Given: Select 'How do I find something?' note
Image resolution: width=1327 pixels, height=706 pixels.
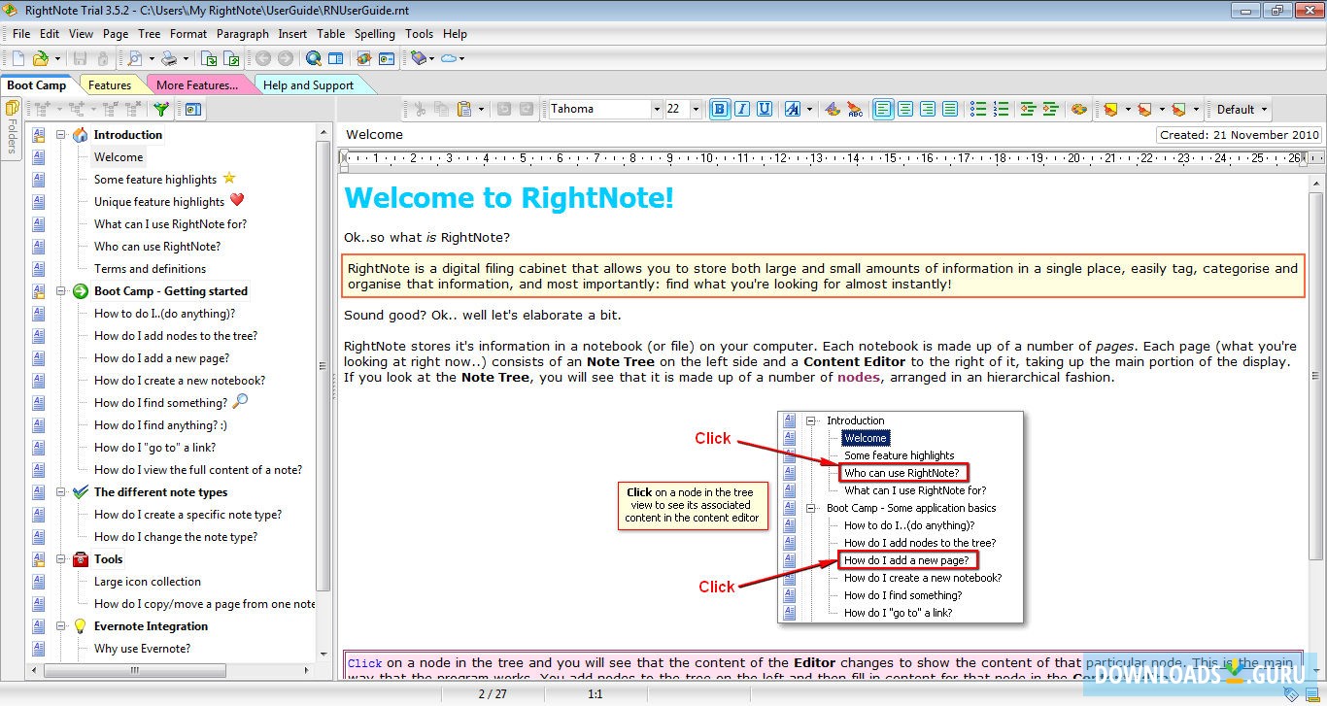Looking at the screenshot, I should point(160,403).
